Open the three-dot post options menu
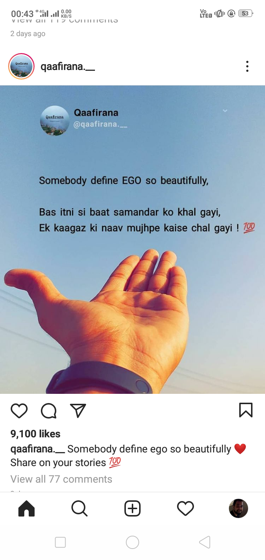Image resolution: width=265 pixels, height=560 pixels. tap(247, 66)
